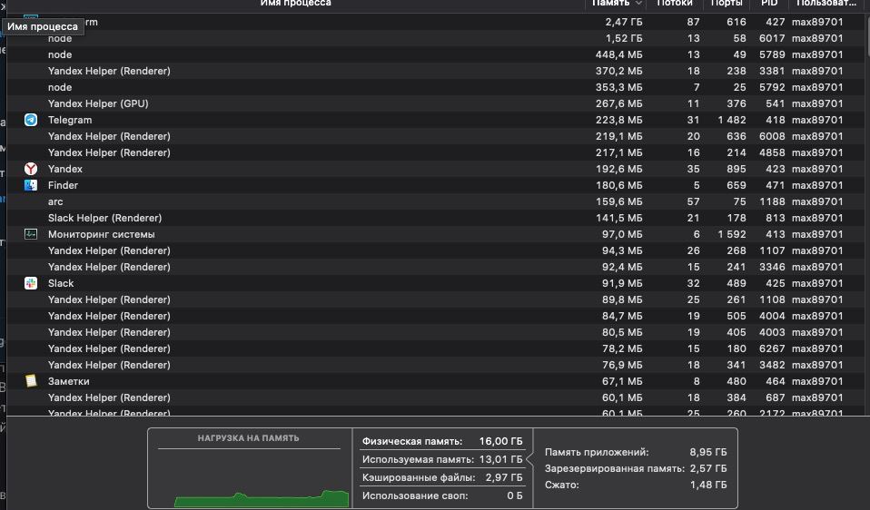Select the Мониторинг системы process name
870x510 pixels.
(x=101, y=234)
